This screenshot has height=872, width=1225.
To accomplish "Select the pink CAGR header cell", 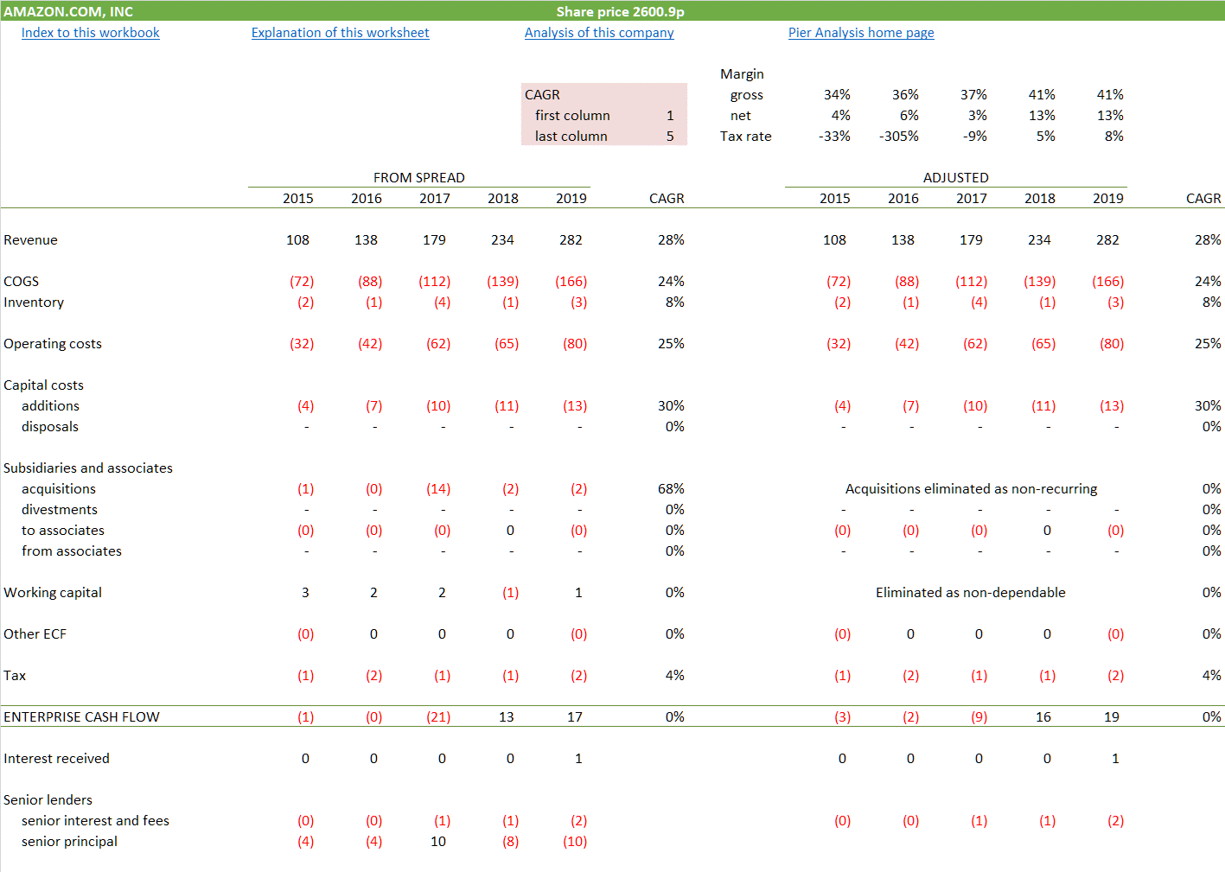I will point(542,95).
